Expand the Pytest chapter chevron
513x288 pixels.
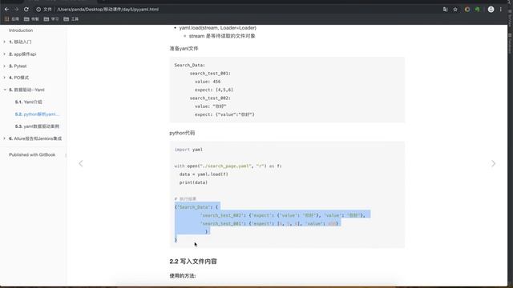pyautogui.click(x=5, y=66)
